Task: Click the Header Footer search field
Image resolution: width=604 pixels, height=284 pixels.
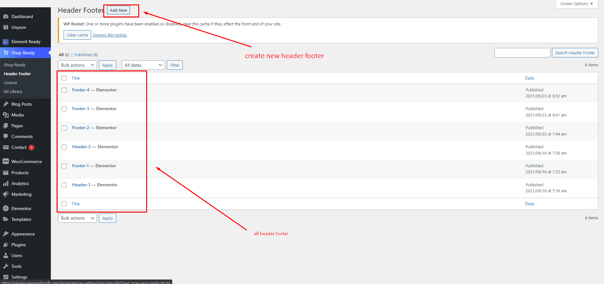Action: pyautogui.click(x=522, y=53)
